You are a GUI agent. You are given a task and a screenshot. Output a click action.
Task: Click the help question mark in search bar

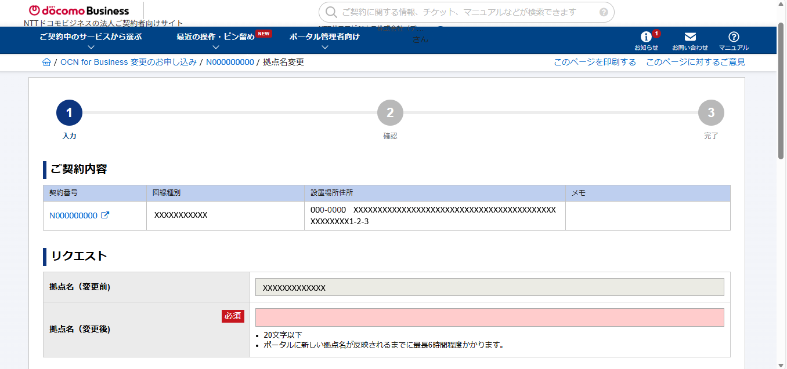tap(604, 12)
